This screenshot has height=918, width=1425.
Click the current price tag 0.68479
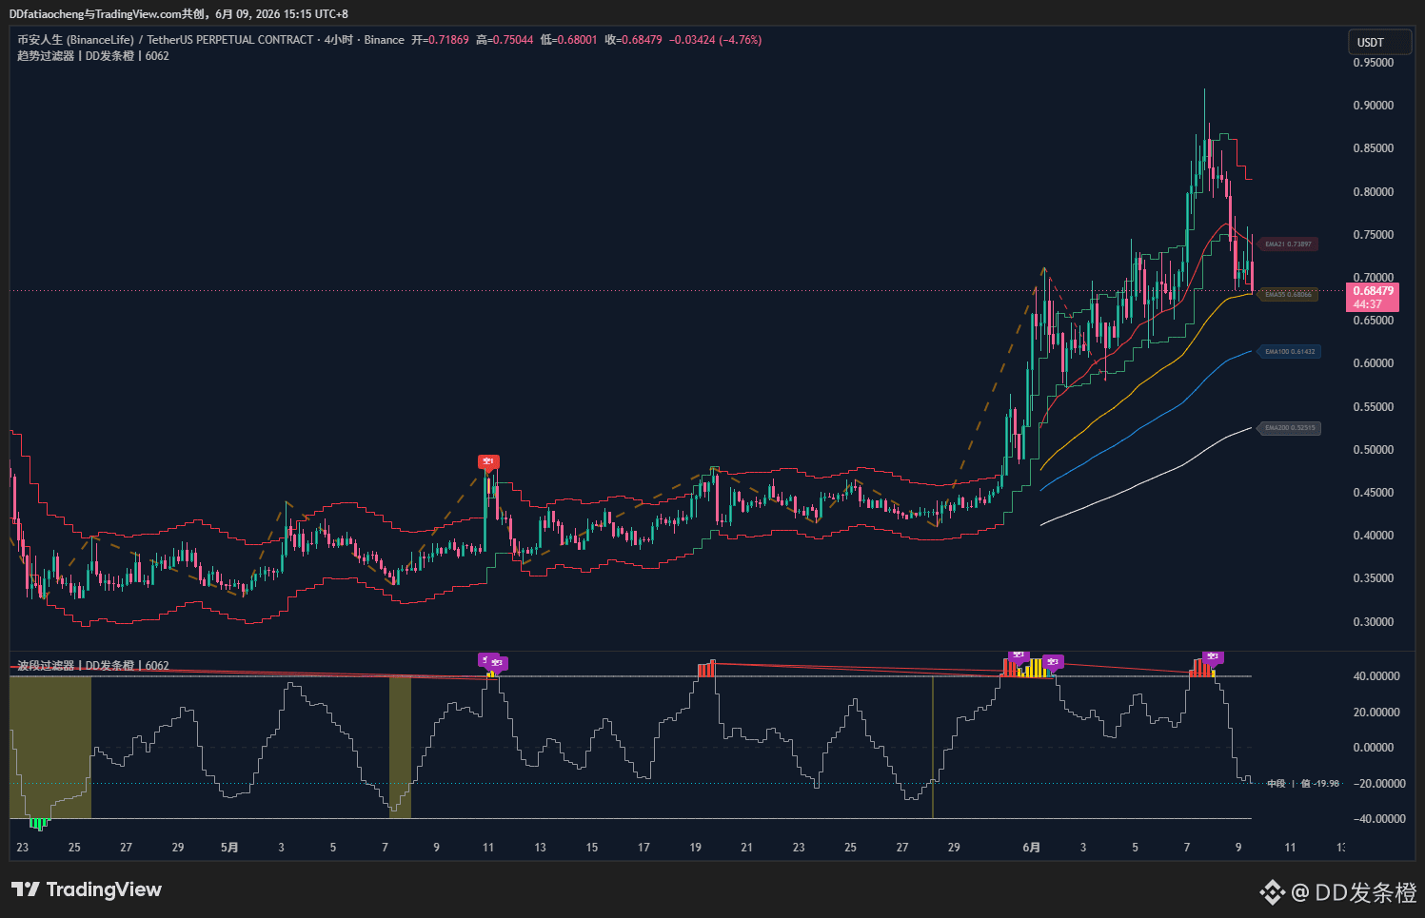(1373, 298)
